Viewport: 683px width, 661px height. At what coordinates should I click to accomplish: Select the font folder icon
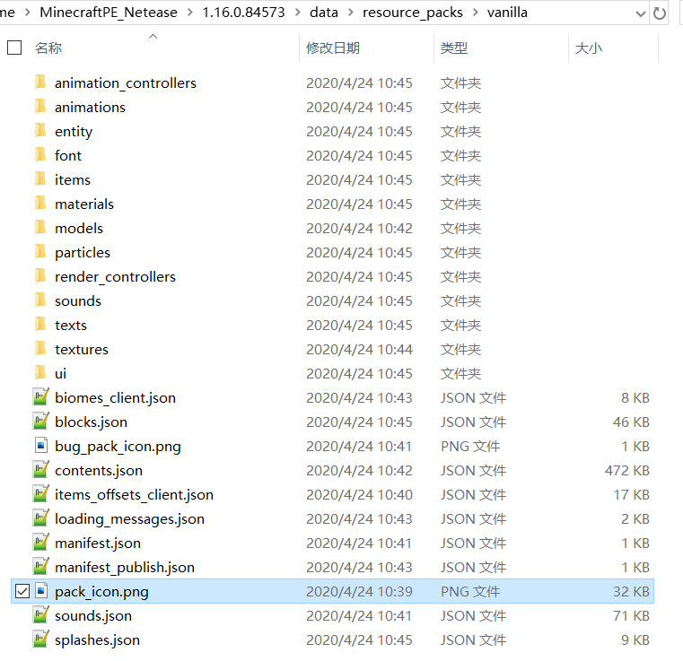click(40, 155)
